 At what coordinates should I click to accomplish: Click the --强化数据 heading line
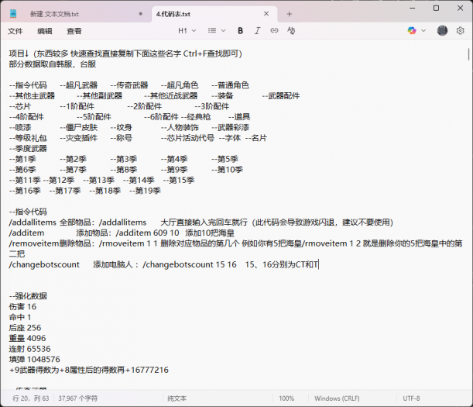click(x=28, y=296)
